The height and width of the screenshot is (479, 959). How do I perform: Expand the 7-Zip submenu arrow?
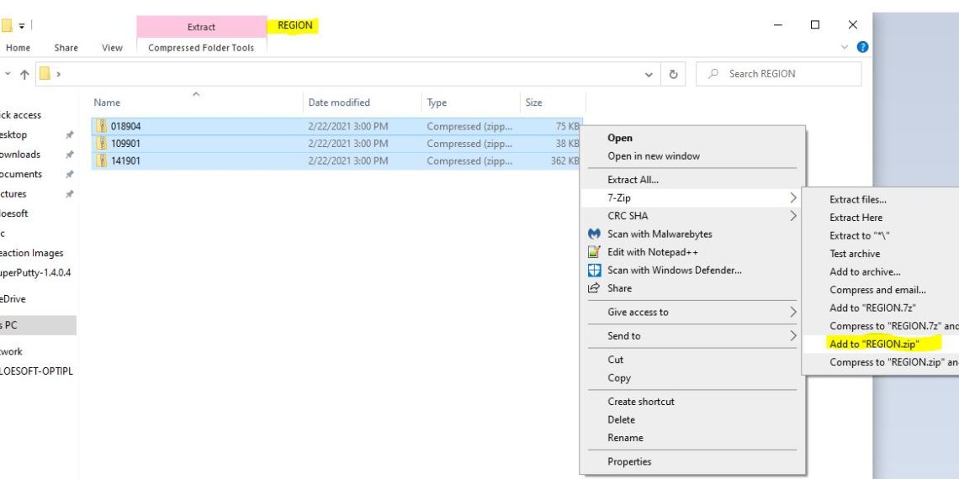(792, 198)
